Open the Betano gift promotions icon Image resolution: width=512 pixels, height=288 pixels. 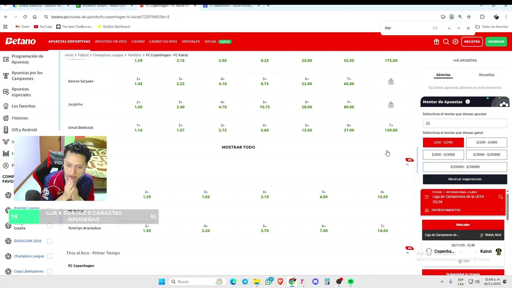[x=436, y=42]
